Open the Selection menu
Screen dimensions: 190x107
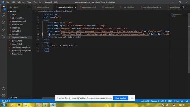coord(21,2)
